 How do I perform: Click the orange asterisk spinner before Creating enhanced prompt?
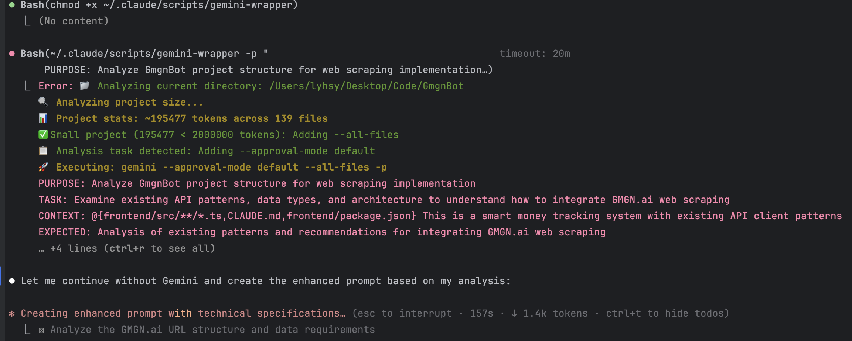(x=12, y=314)
